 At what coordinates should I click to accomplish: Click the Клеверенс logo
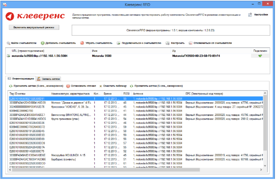[35, 16]
